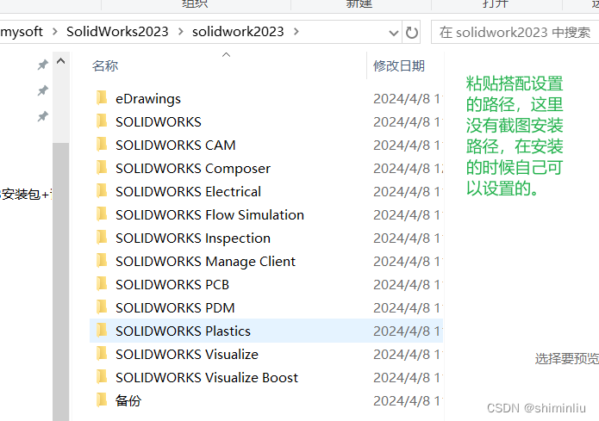Image resolution: width=599 pixels, height=421 pixels.
Task: Select the 备份 folder name
Action: (x=128, y=401)
